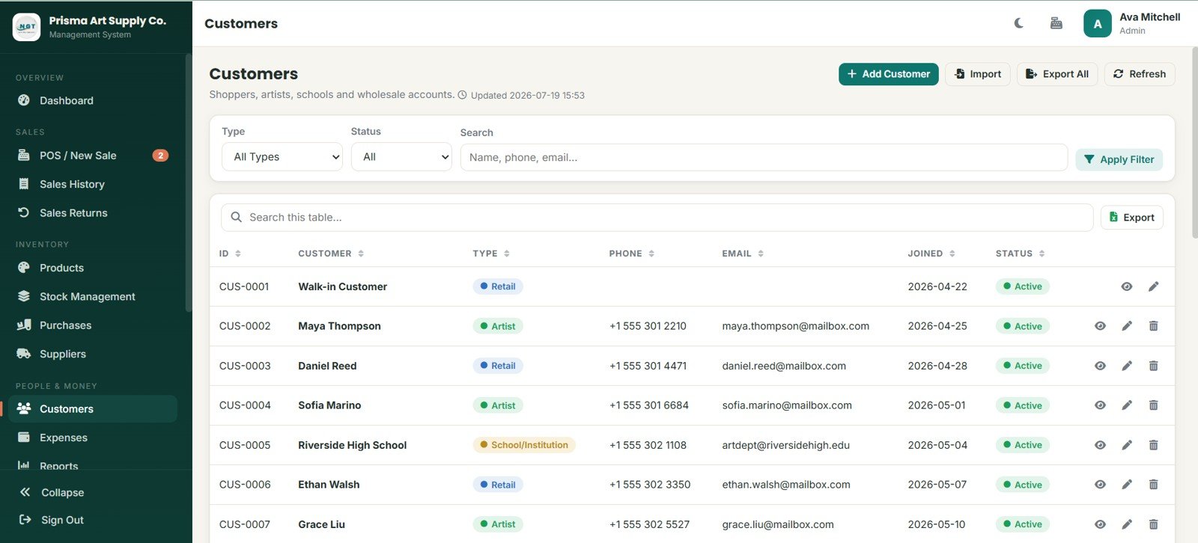The width and height of the screenshot is (1198, 543).
Task: Click the page vertical scrollbar
Action: 1194,142
